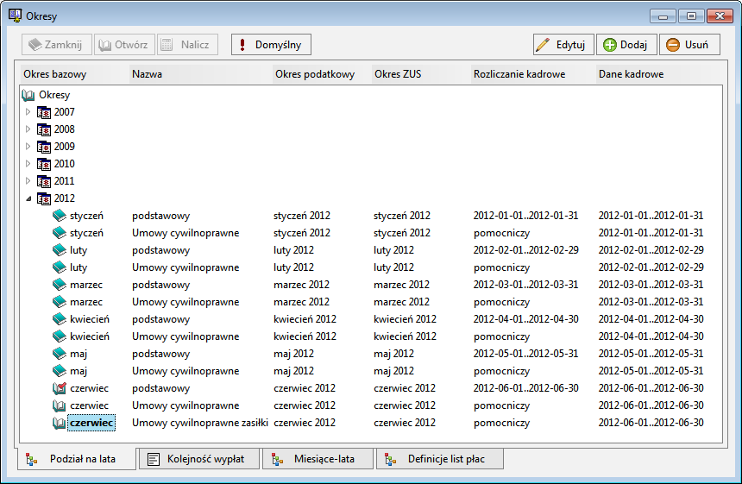The height and width of the screenshot is (484, 742).
Task: Open the Kolejność wypłat tab
Action: tap(198, 459)
